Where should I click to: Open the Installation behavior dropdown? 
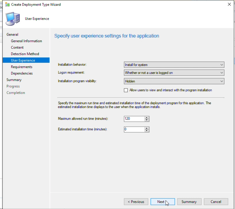pyautogui.click(x=174, y=65)
